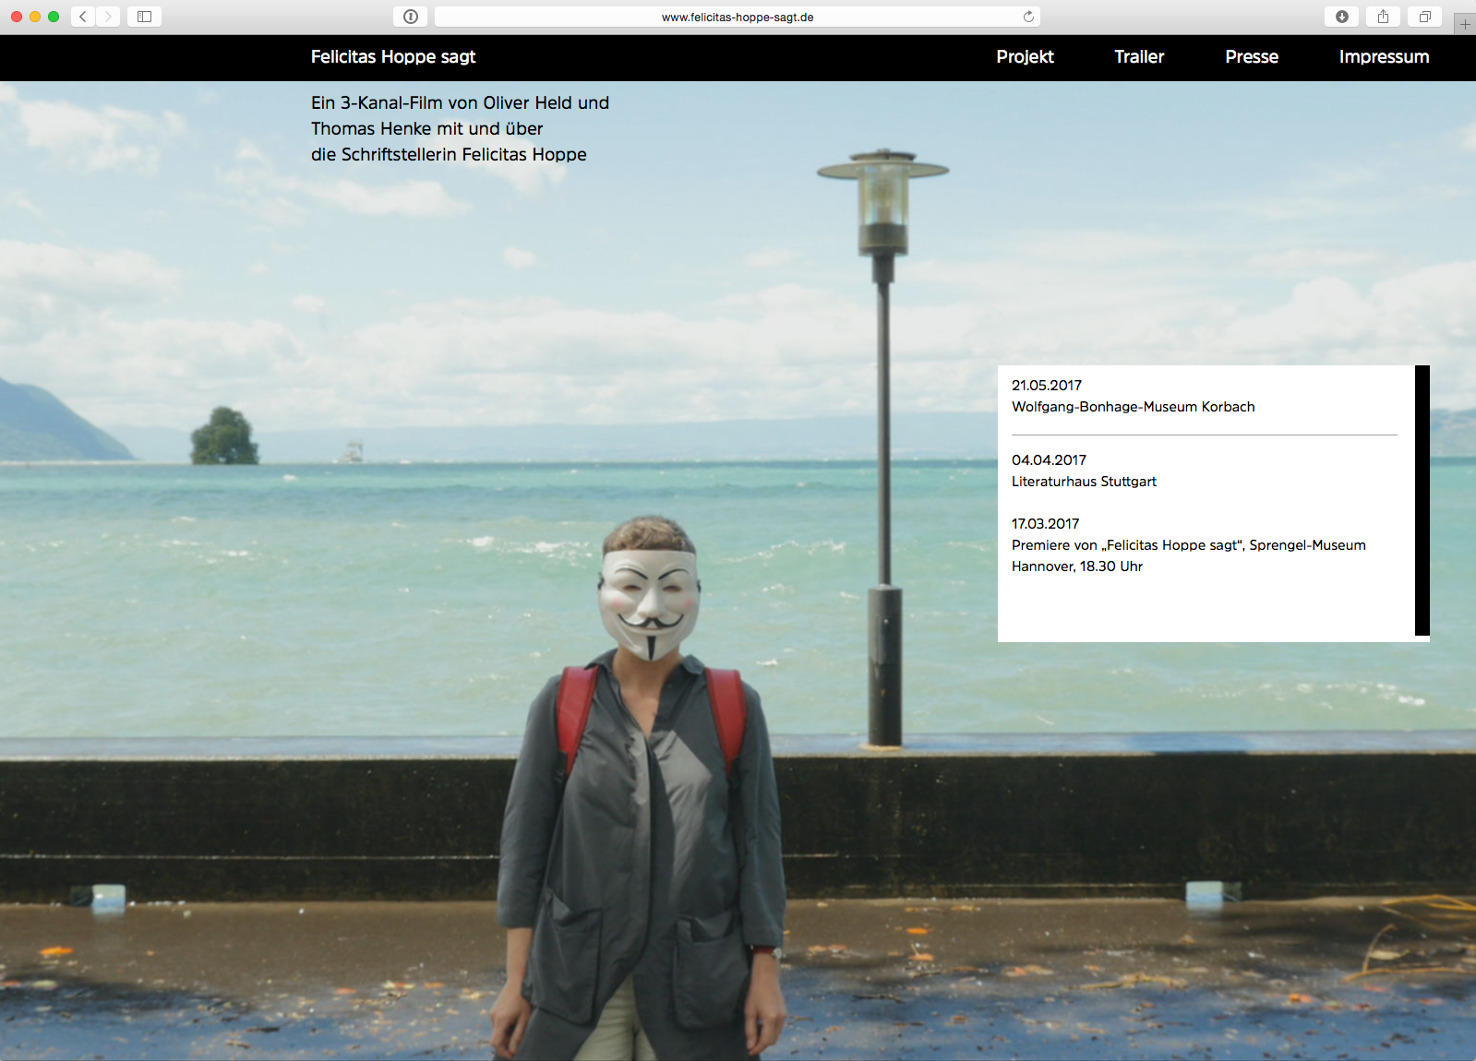Click the address bar with felicitas-hoppe-sagt.de
Image resolution: width=1476 pixels, height=1061 pixels.
point(737,17)
